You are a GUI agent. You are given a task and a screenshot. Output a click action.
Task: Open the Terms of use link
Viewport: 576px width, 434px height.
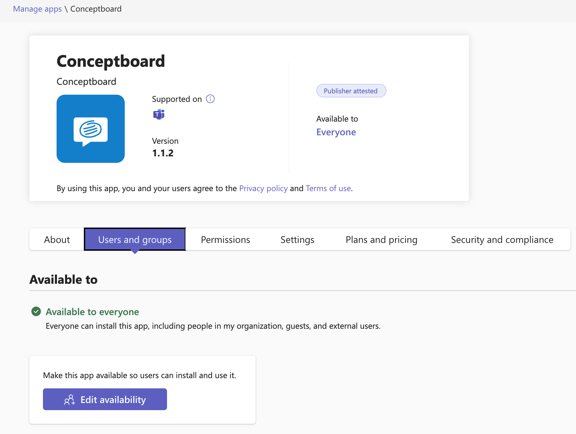point(328,188)
